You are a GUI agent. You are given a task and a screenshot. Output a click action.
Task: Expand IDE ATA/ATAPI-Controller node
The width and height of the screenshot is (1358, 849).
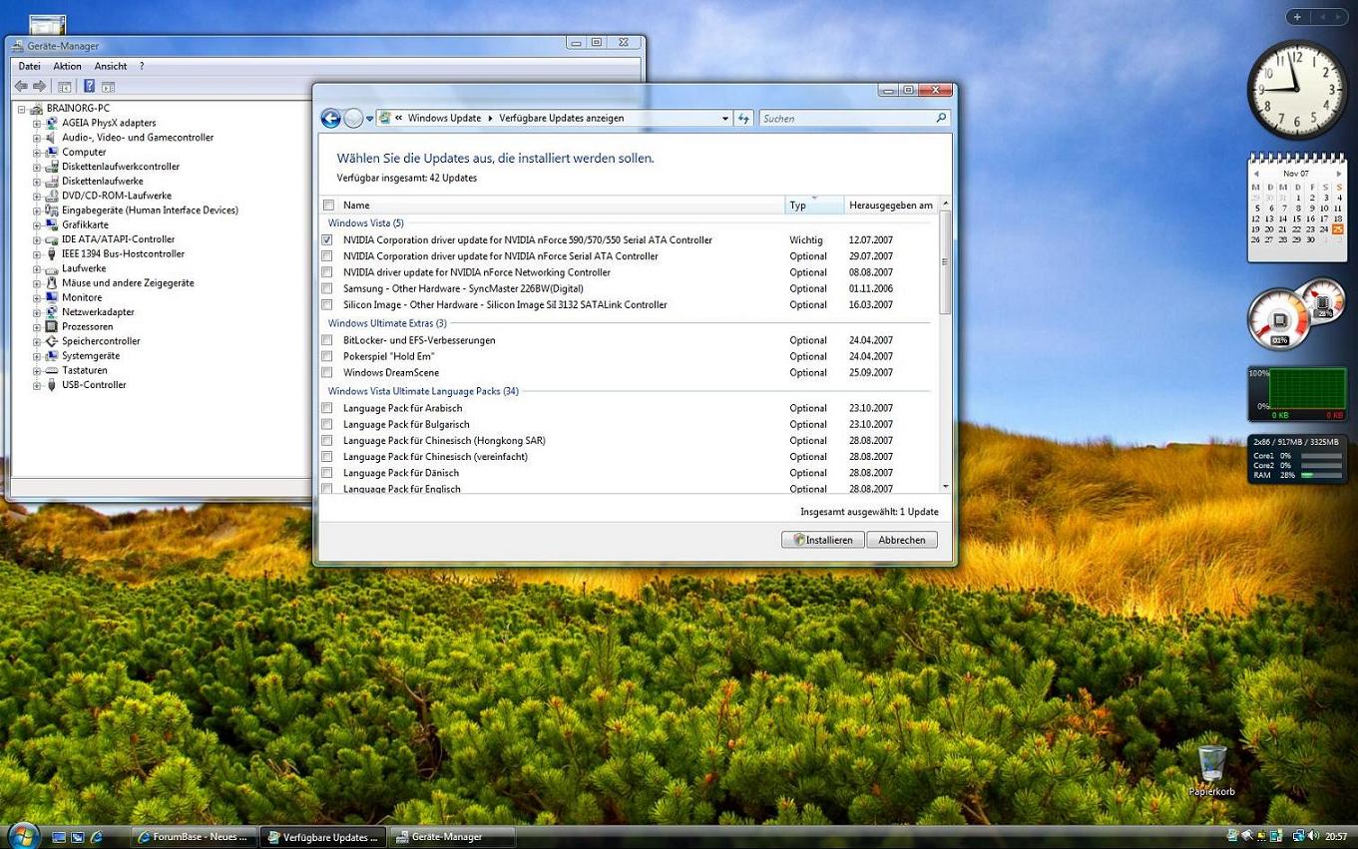(37, 239)
